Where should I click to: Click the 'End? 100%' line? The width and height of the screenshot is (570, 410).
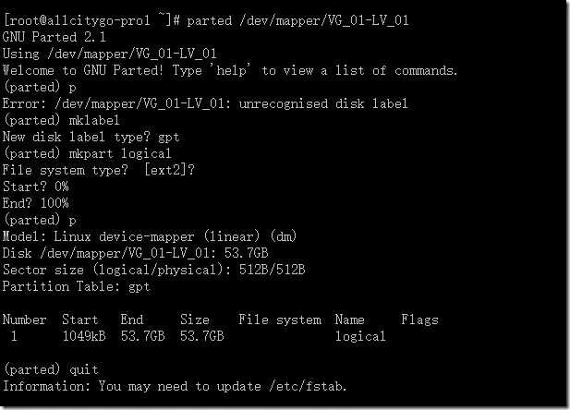pos(36,203)
